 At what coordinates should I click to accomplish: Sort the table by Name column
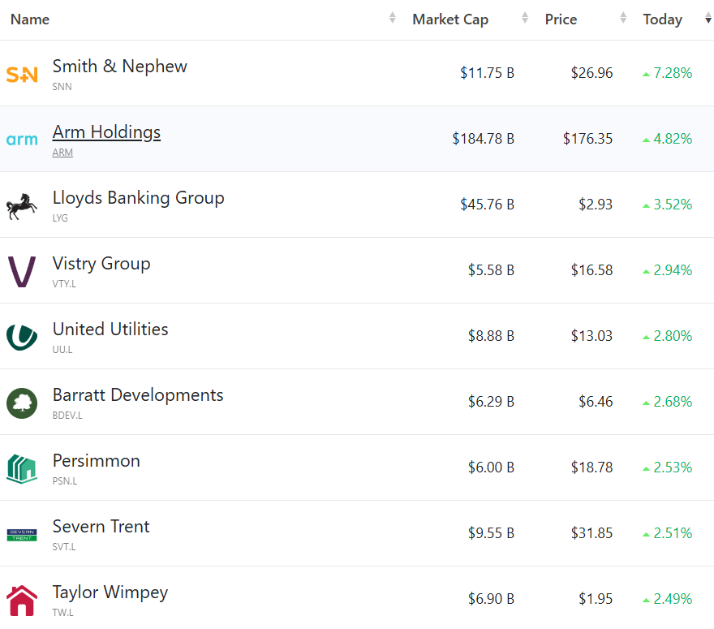pos(30,19)
